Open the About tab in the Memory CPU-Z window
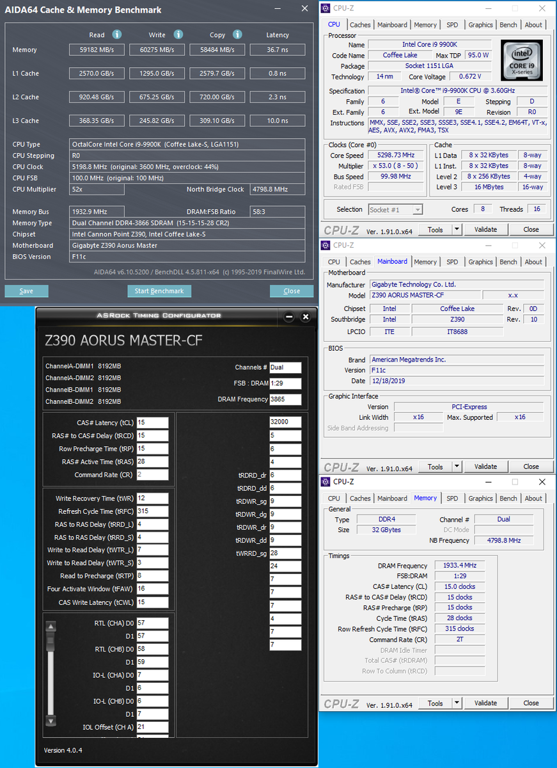557x768 pixels. point(533,499)
